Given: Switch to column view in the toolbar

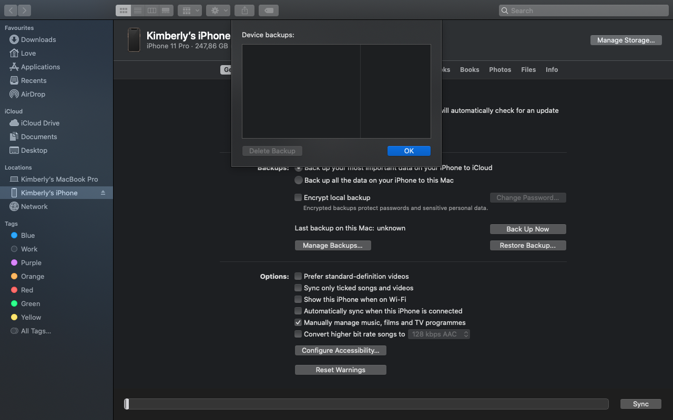Looking at the screenshot, I should pos(152,10).
